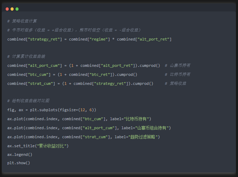Click the 'ax.legend()' line
The width and height of the screenshot is (238, 177).
[20, 155]
